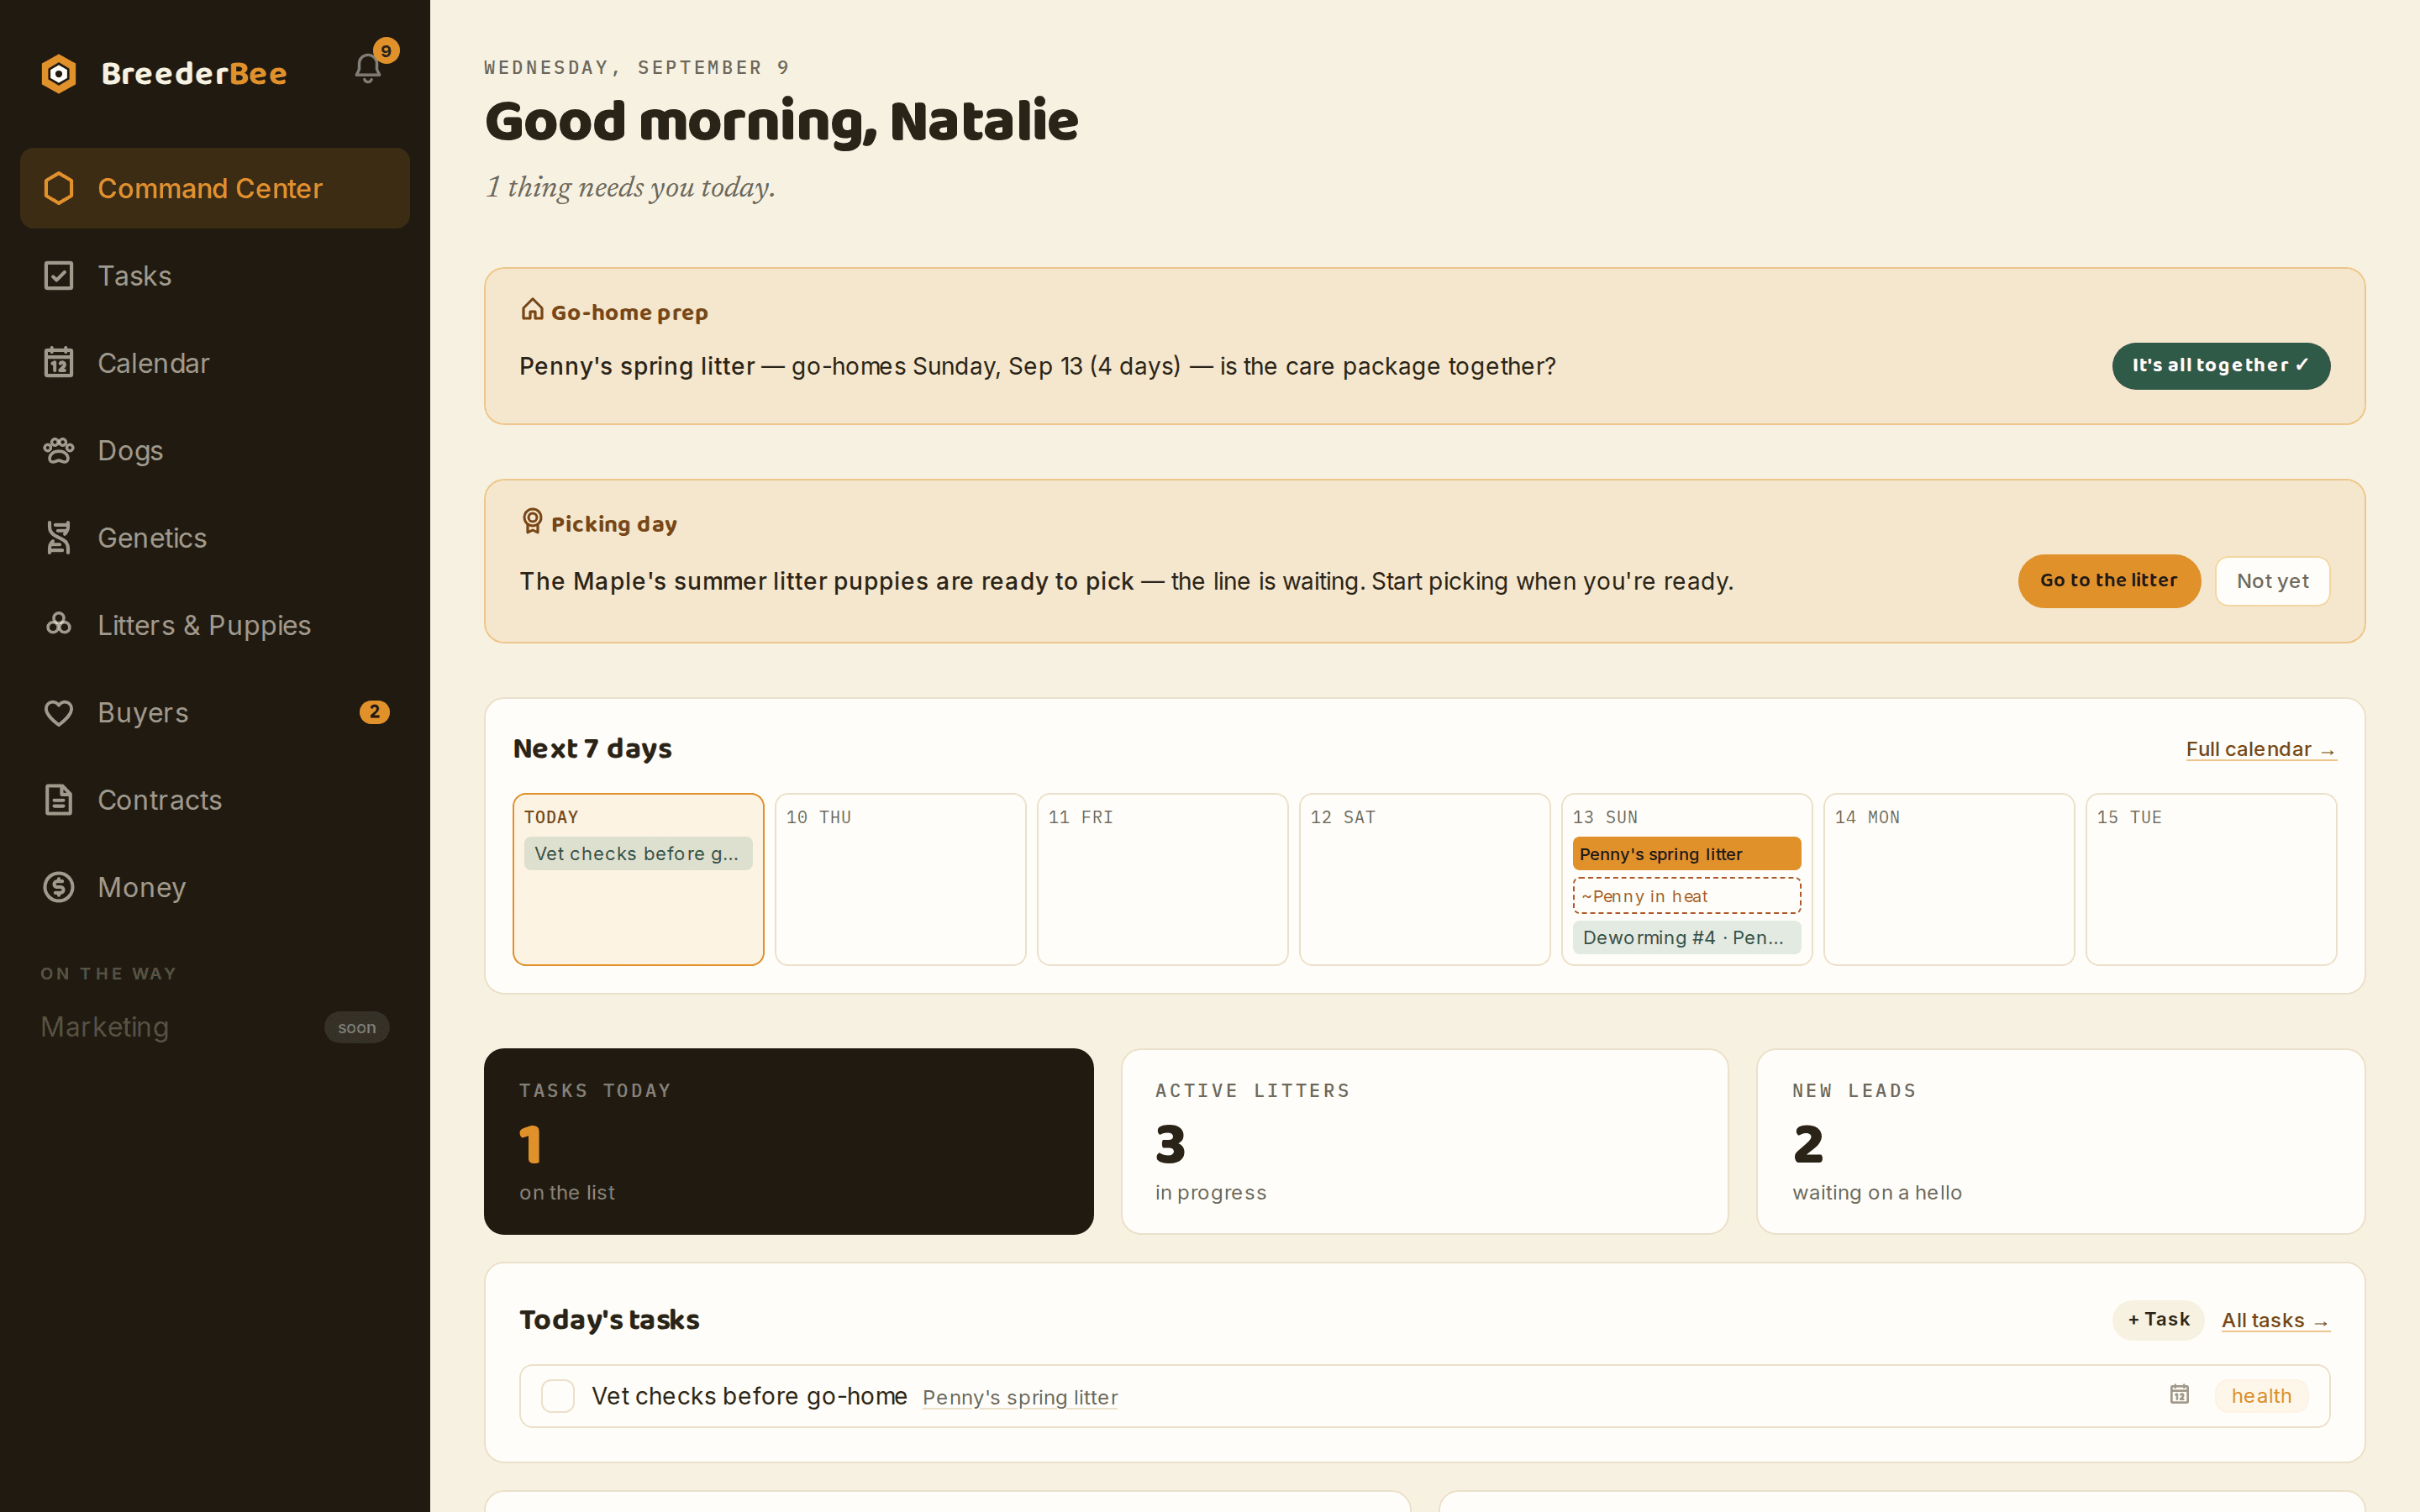Screen dimensions: 2420x1512
Task: Click the health tag on task
Action: pyautogui.click(x=2261, y=1396)
